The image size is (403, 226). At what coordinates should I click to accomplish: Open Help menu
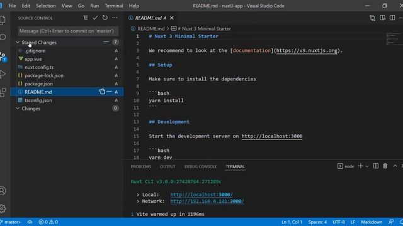(134, 6)
